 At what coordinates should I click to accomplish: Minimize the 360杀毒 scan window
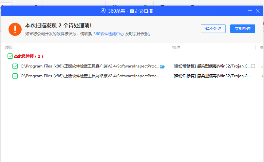250,11
